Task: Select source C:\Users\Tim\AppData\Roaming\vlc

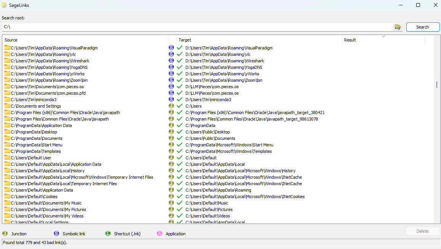Action: 43,54
